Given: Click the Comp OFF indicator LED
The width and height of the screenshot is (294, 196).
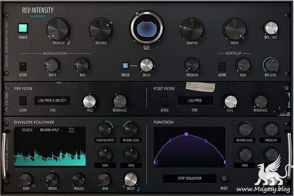Looking at the screenshot, I should pyautogui.click(x=33, y=172).
